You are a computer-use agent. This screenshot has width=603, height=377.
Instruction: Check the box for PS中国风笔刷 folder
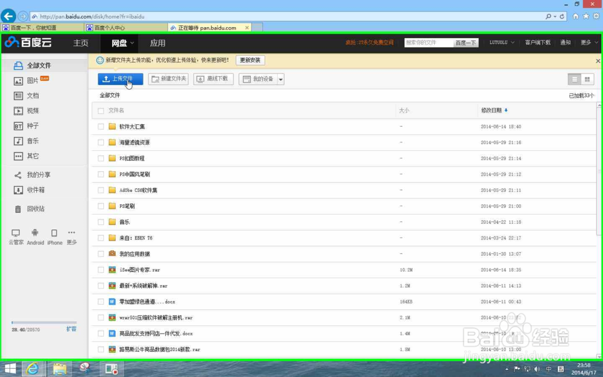pos(101,174)
